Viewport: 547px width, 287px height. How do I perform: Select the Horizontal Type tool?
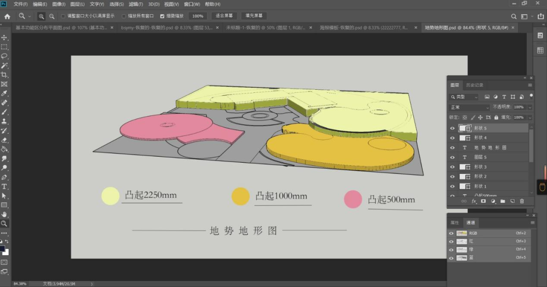click(4, 187)
